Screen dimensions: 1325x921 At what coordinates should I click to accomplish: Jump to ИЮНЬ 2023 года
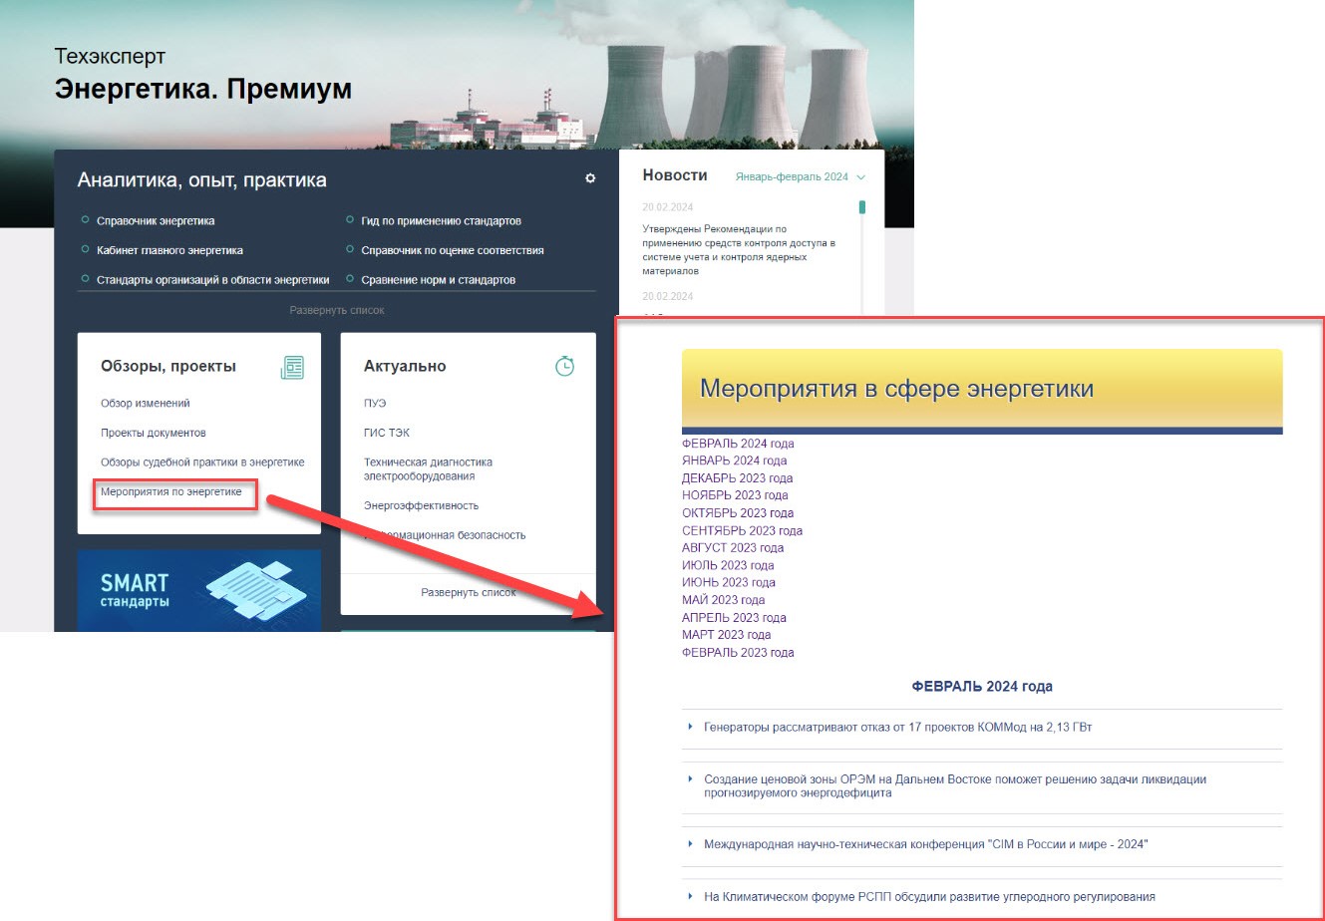(729, 582)
